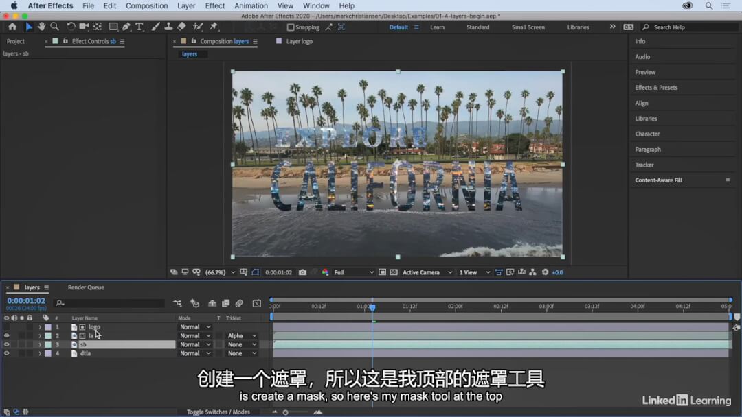Open the Alpha track matte dropdown for la
The height and width of the screenshot is (417, 742).
(241, 336)
